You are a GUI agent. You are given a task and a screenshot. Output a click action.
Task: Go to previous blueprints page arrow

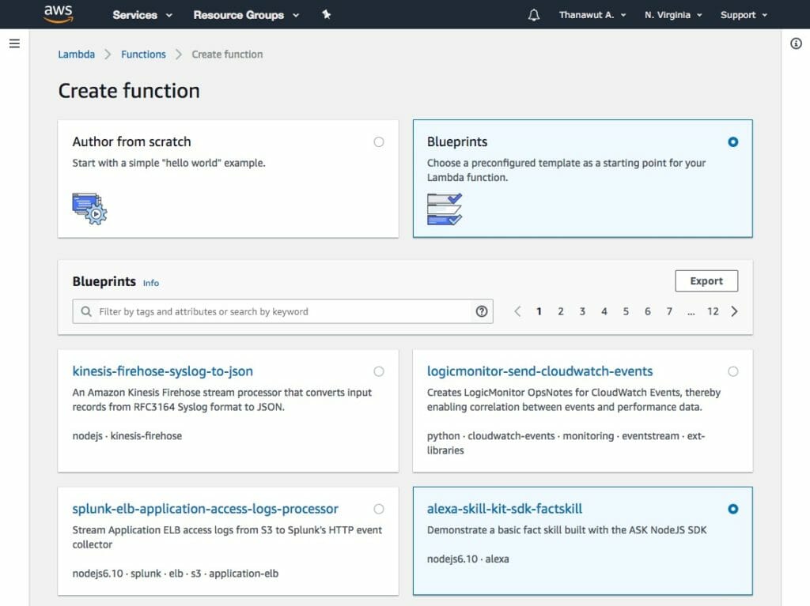[x=517, y=311]
